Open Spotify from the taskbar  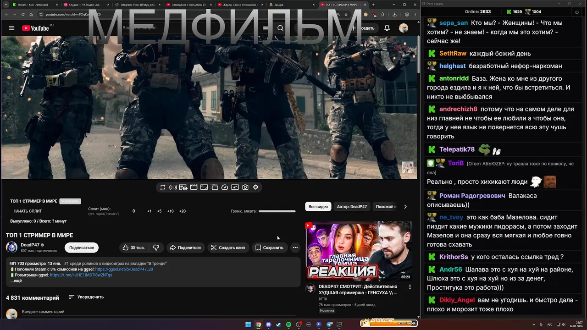pos(288,324)
